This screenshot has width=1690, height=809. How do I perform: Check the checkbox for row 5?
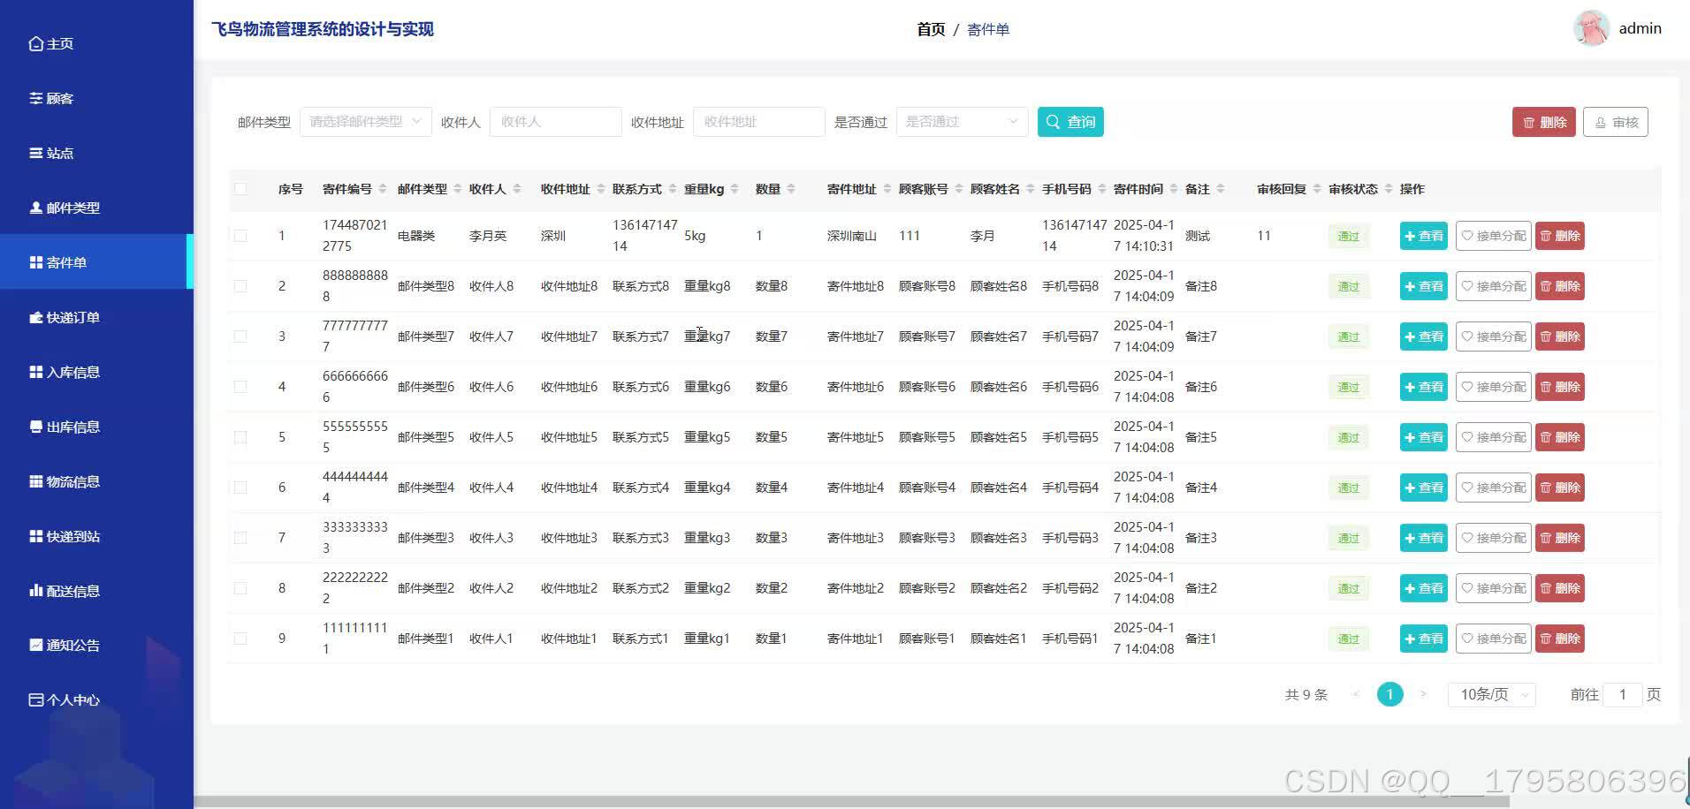coord(240,437)
